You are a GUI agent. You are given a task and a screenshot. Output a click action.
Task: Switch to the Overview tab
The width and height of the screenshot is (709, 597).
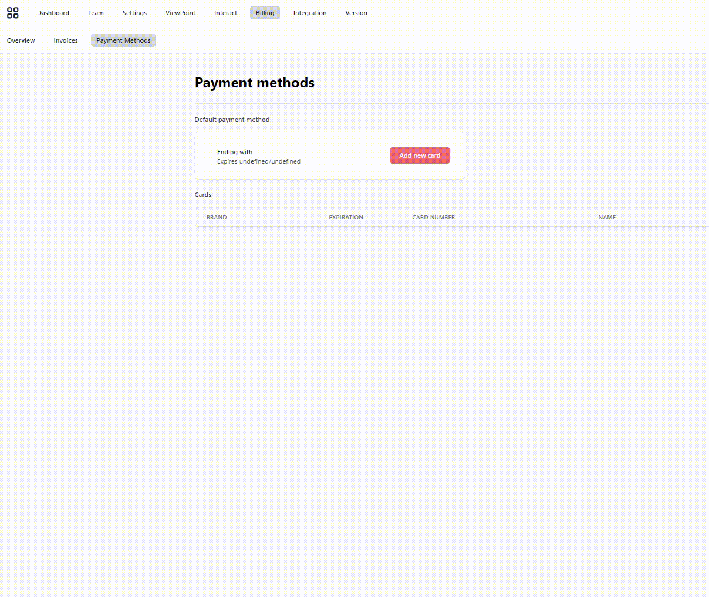tap(21, 40)
